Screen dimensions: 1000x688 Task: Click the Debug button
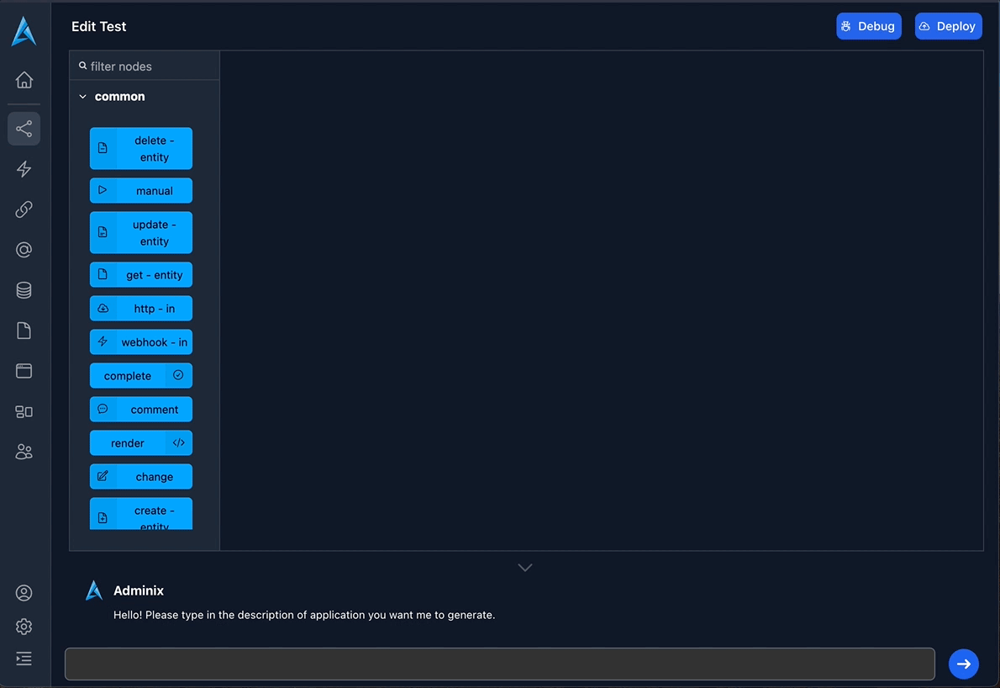tap(868, 26)
